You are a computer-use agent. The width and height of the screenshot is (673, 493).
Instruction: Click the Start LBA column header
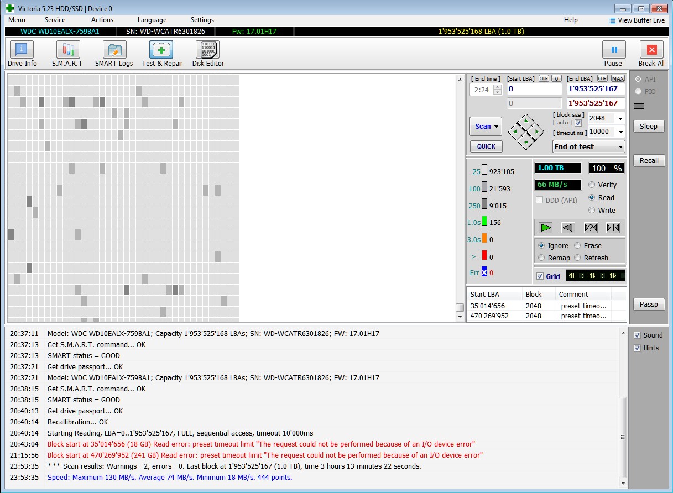click(494, 294)
